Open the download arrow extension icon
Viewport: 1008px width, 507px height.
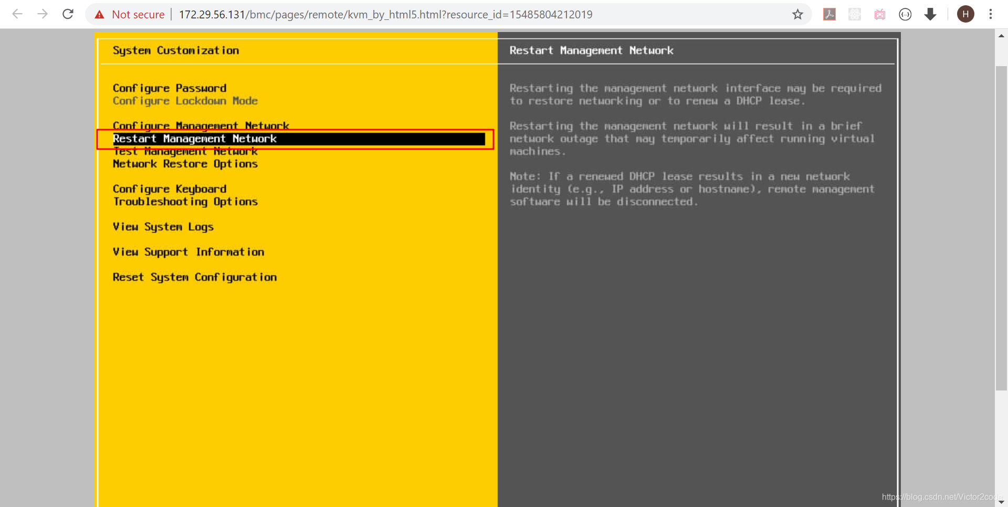[x=930, y=14]
